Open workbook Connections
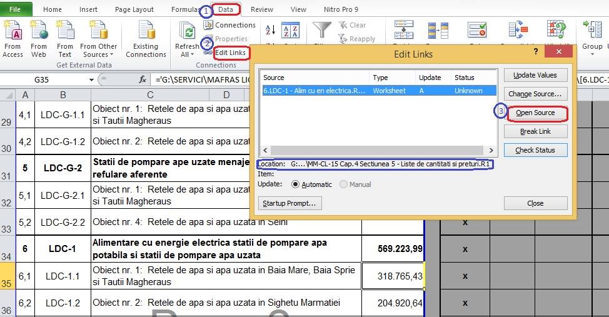This screenshot has height=317, width=609. pos(230,25)
